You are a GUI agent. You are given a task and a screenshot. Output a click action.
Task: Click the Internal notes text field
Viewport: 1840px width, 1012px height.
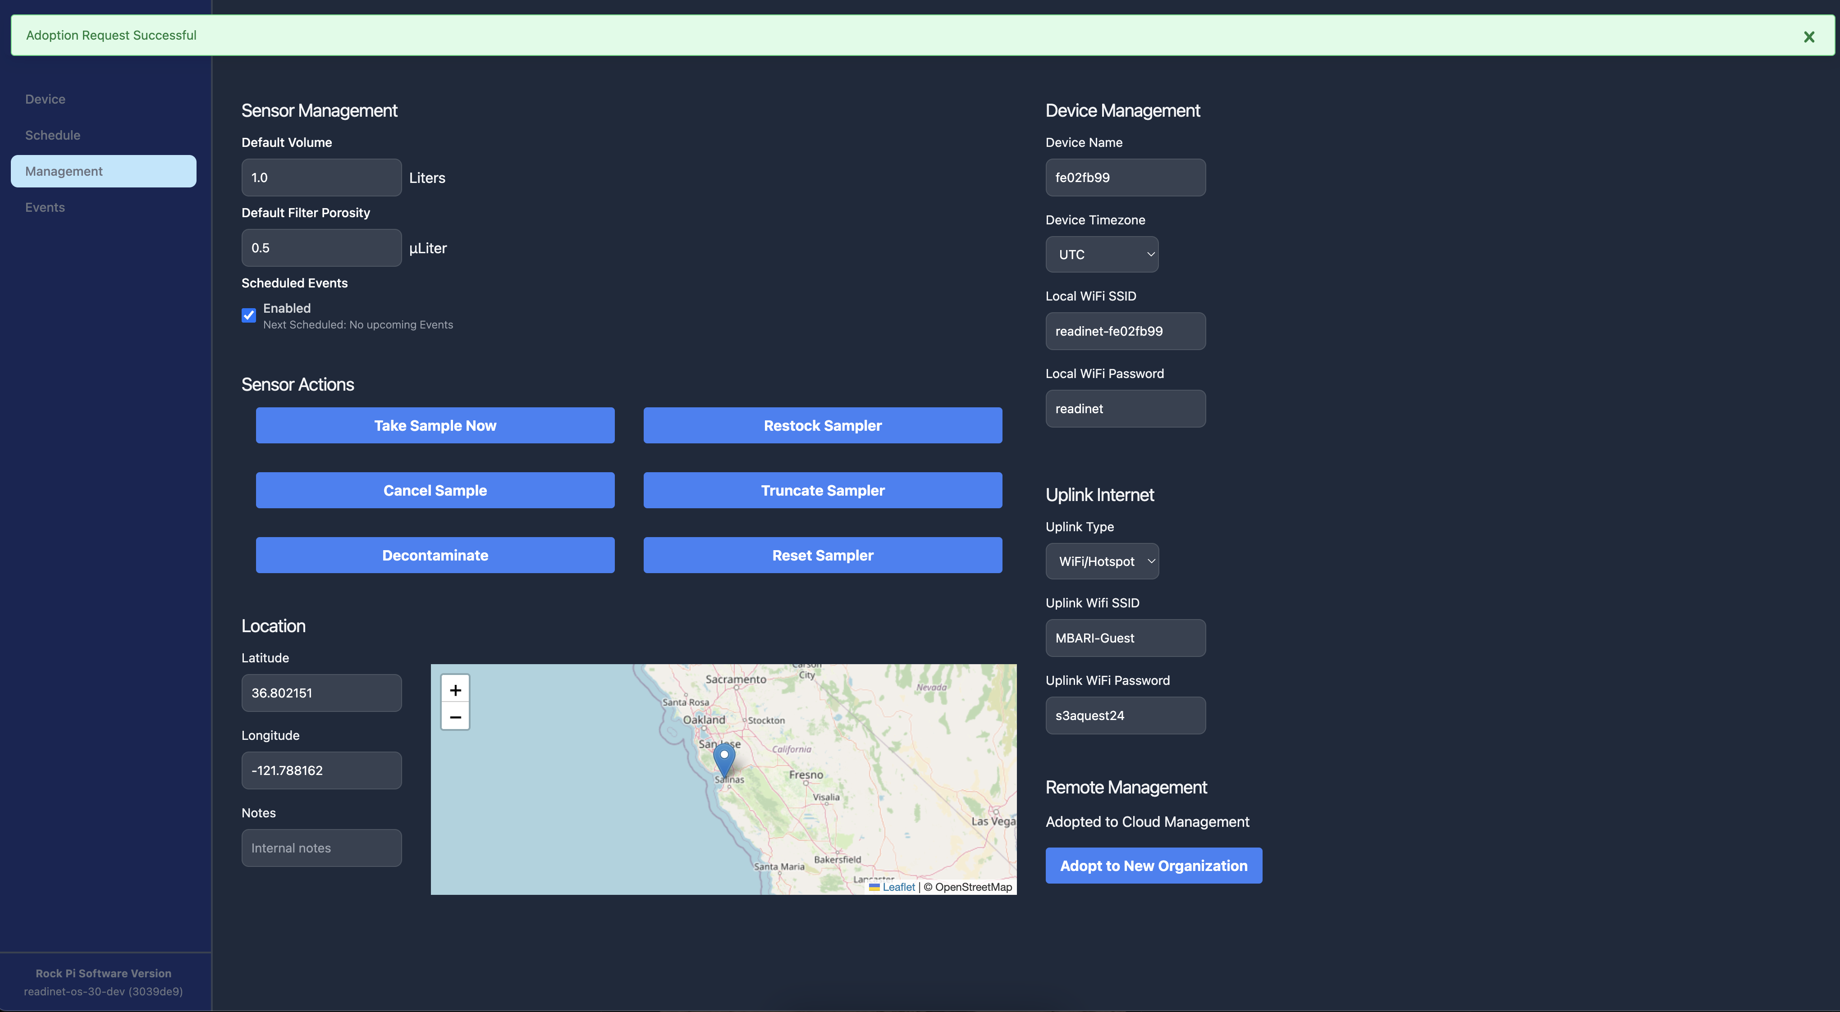tap(321, 848)
